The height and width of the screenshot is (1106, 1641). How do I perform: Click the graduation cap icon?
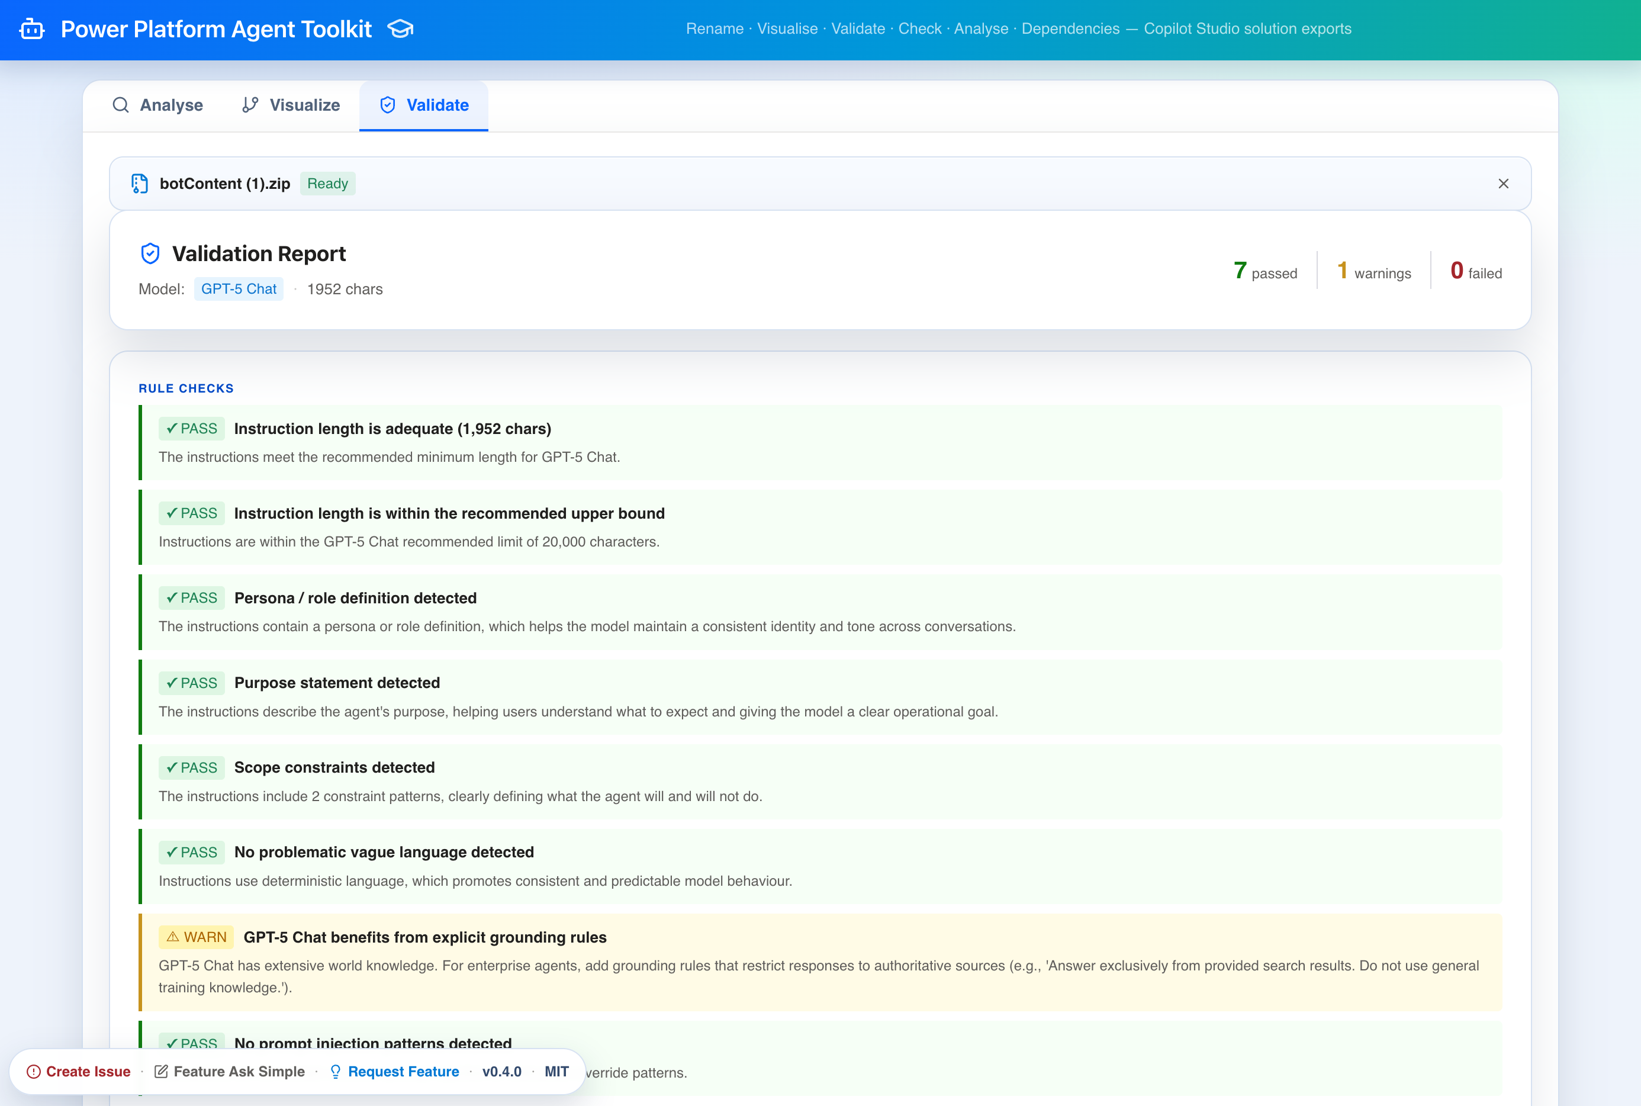click(x=400, y=29)
